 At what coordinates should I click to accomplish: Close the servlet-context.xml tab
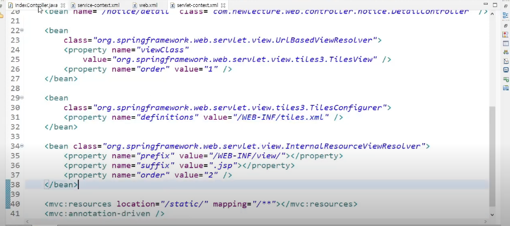(223, 5)
